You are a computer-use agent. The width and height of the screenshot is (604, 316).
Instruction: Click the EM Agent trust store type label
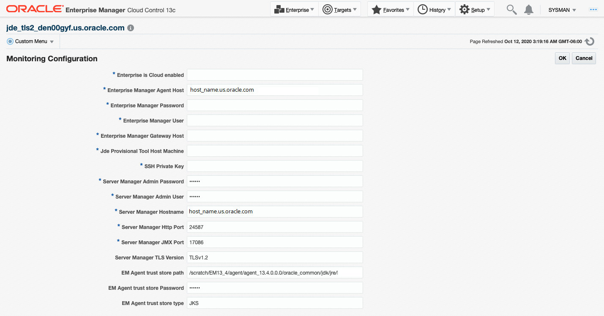tap(153, 303)
